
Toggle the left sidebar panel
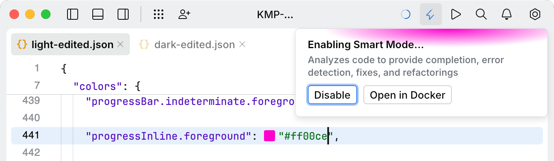tap(73, 15)
